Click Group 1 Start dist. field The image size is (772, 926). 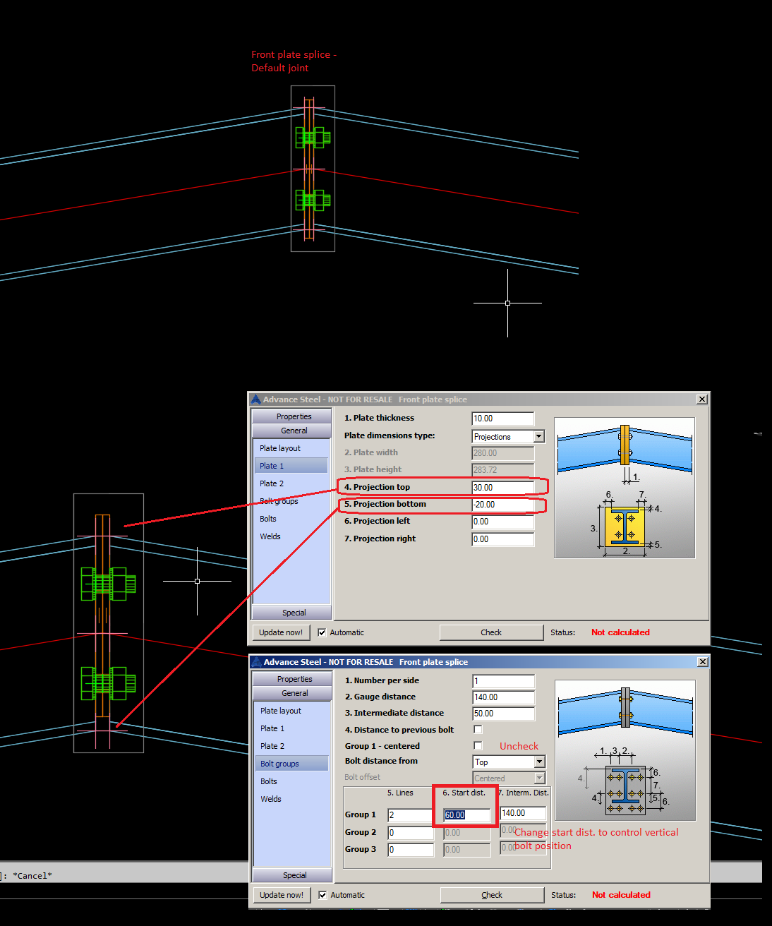click(x=467, y=815)
